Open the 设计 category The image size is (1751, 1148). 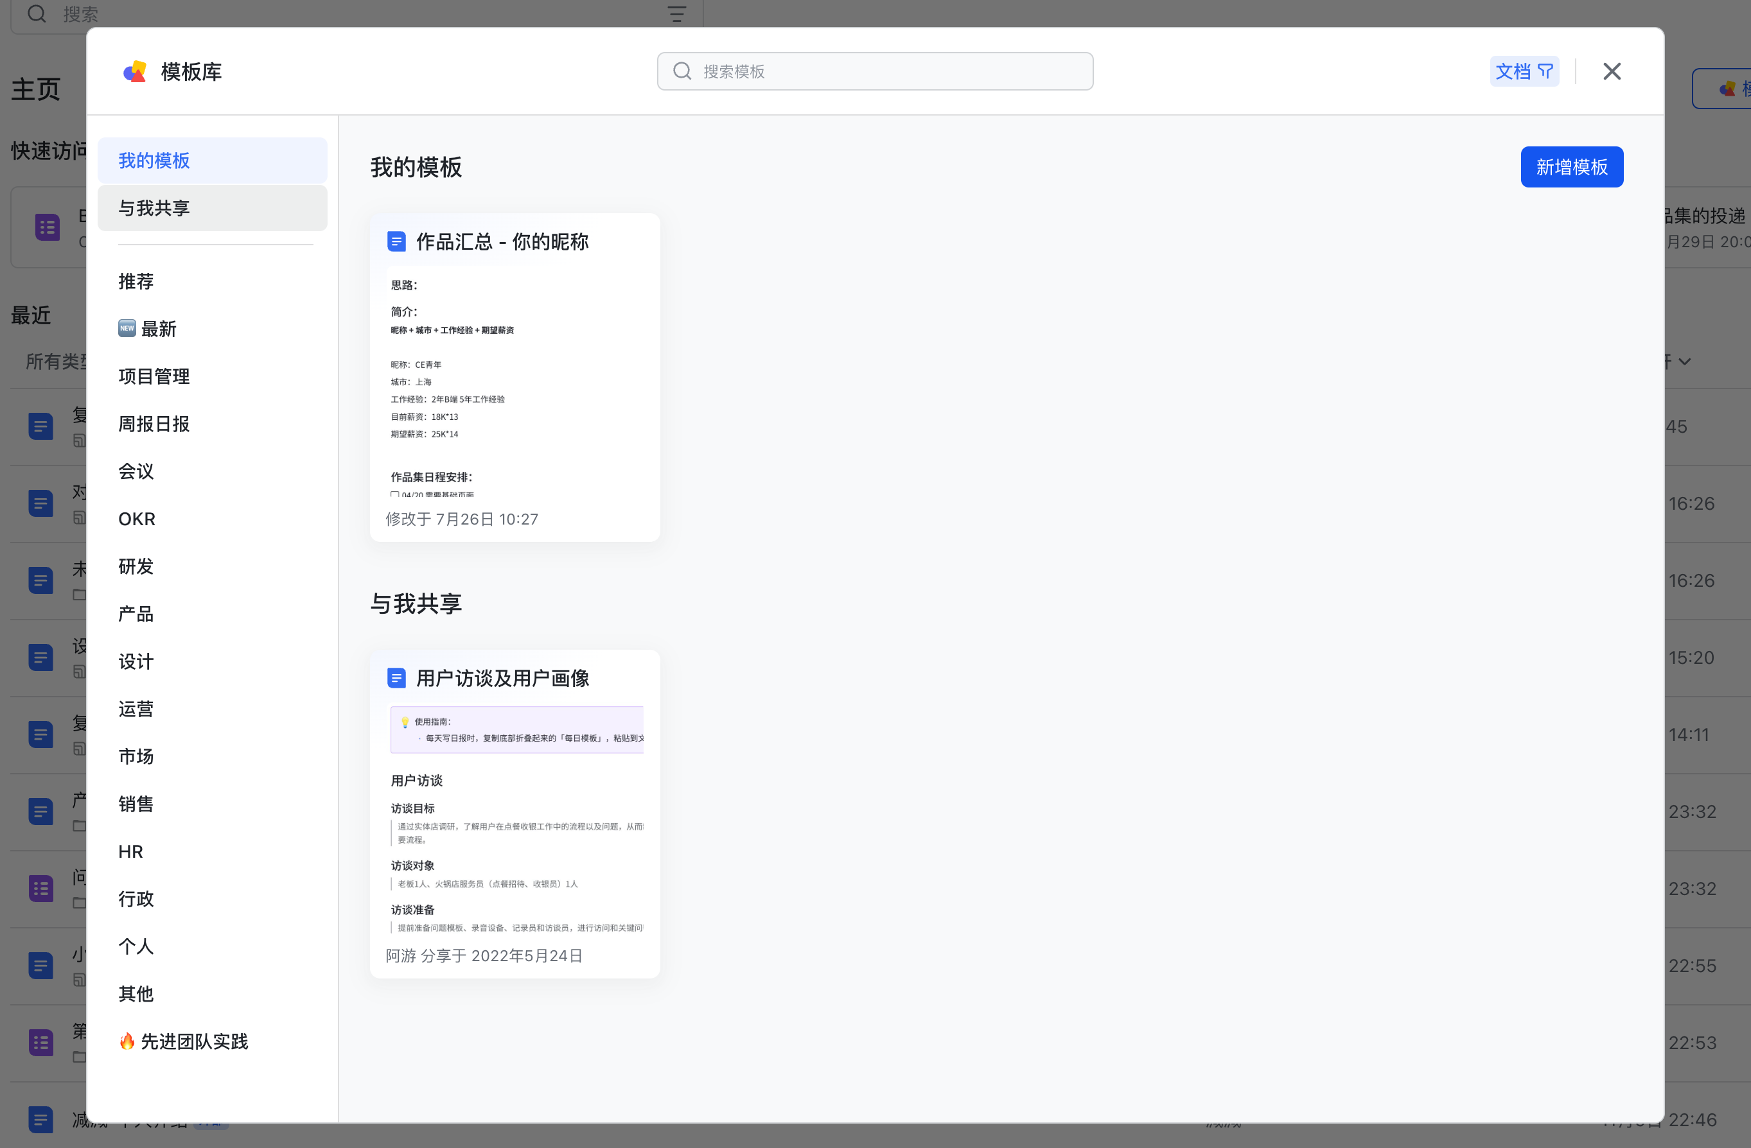[x=212, y=662]
